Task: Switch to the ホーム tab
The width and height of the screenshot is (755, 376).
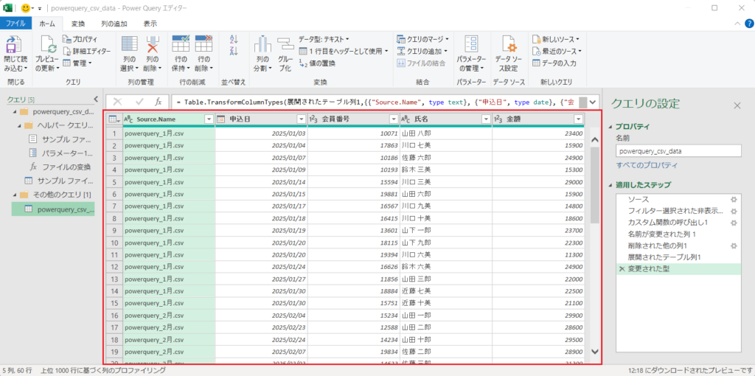Action: [x=47, y=23]
